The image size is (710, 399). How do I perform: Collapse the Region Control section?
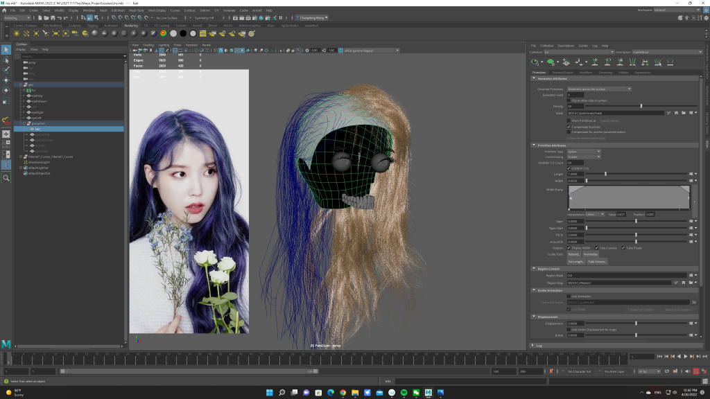tap(534, 268)
